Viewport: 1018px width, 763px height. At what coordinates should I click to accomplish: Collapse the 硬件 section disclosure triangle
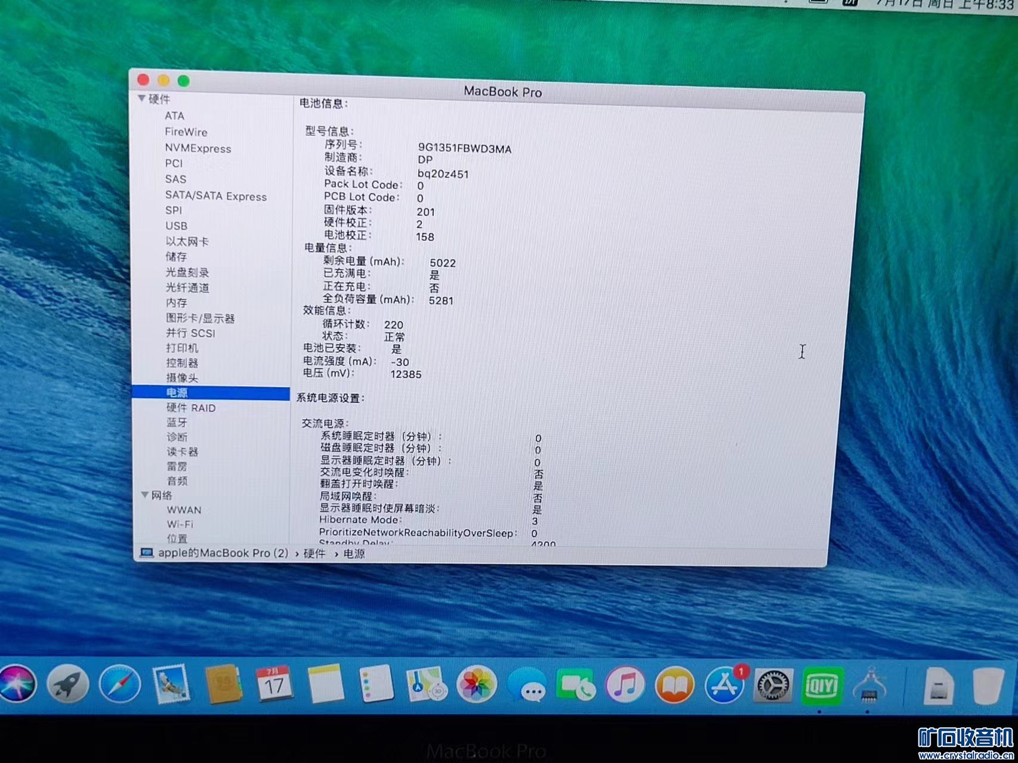pyautogui.click(x=141, y=98)
